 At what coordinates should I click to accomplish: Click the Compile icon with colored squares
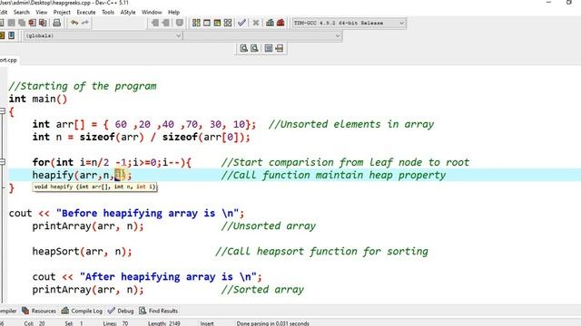point(196,23)
